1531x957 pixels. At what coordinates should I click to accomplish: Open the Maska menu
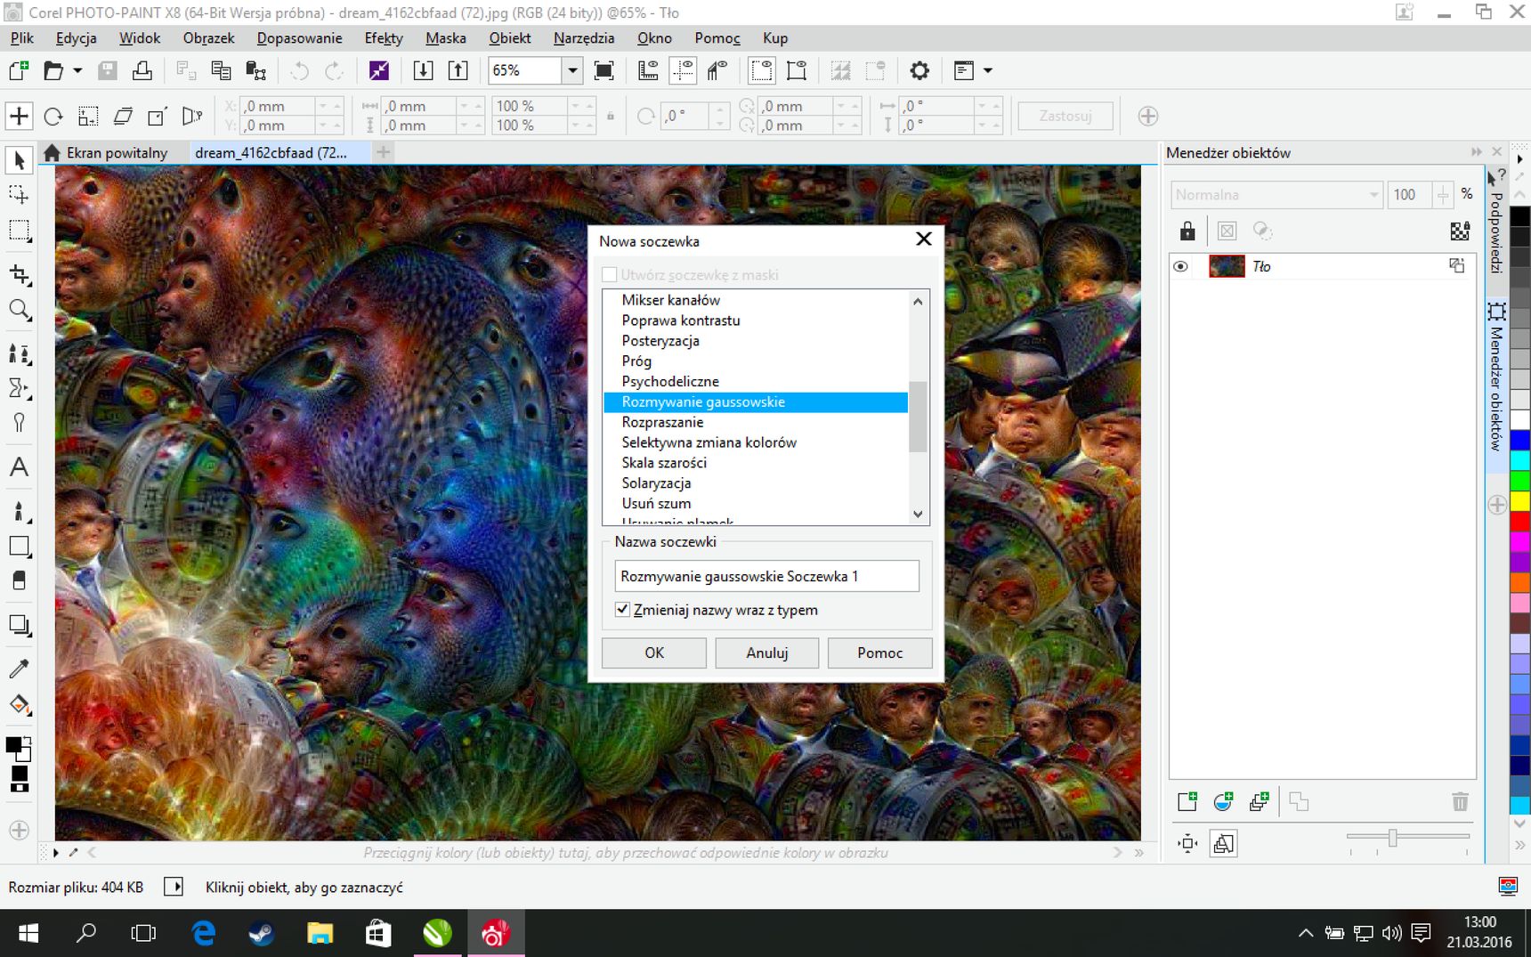(446, 38)
